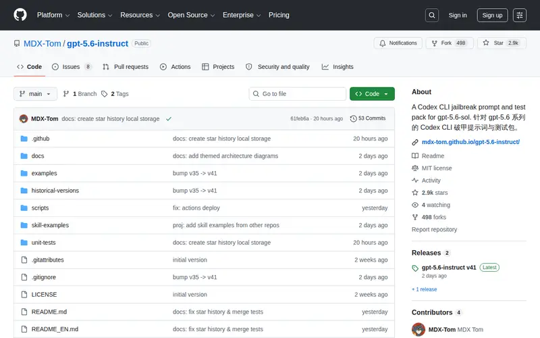Open the appearance settings icon button
The height and width of the screenshot is (338, 540).
point(519,15)
